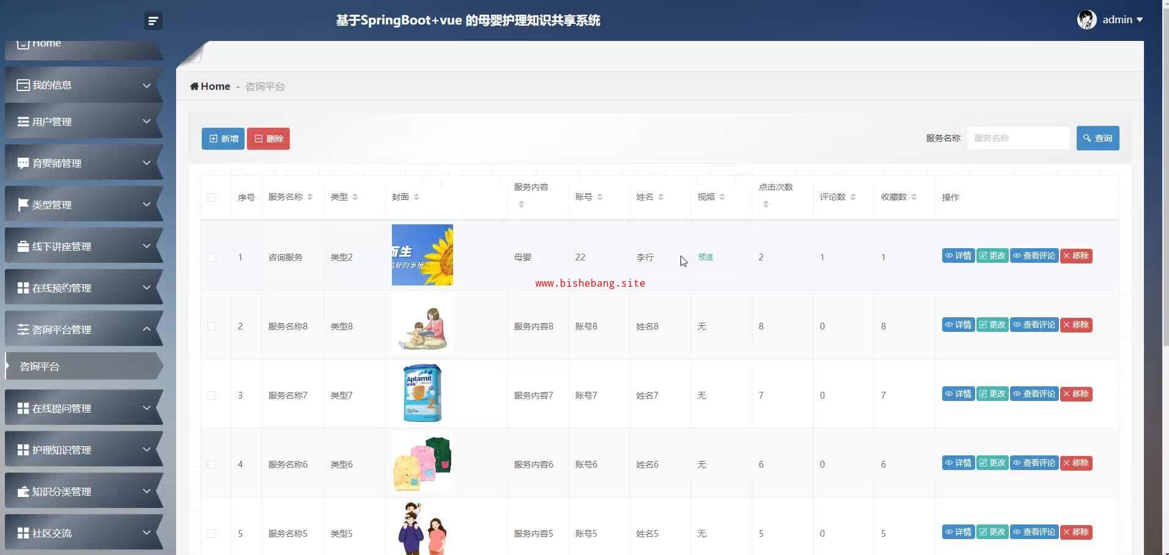The height and width of the screenshot is (555, 1169).
Task: Sort by 点击次数 column arrows
Action: (766, 204)
